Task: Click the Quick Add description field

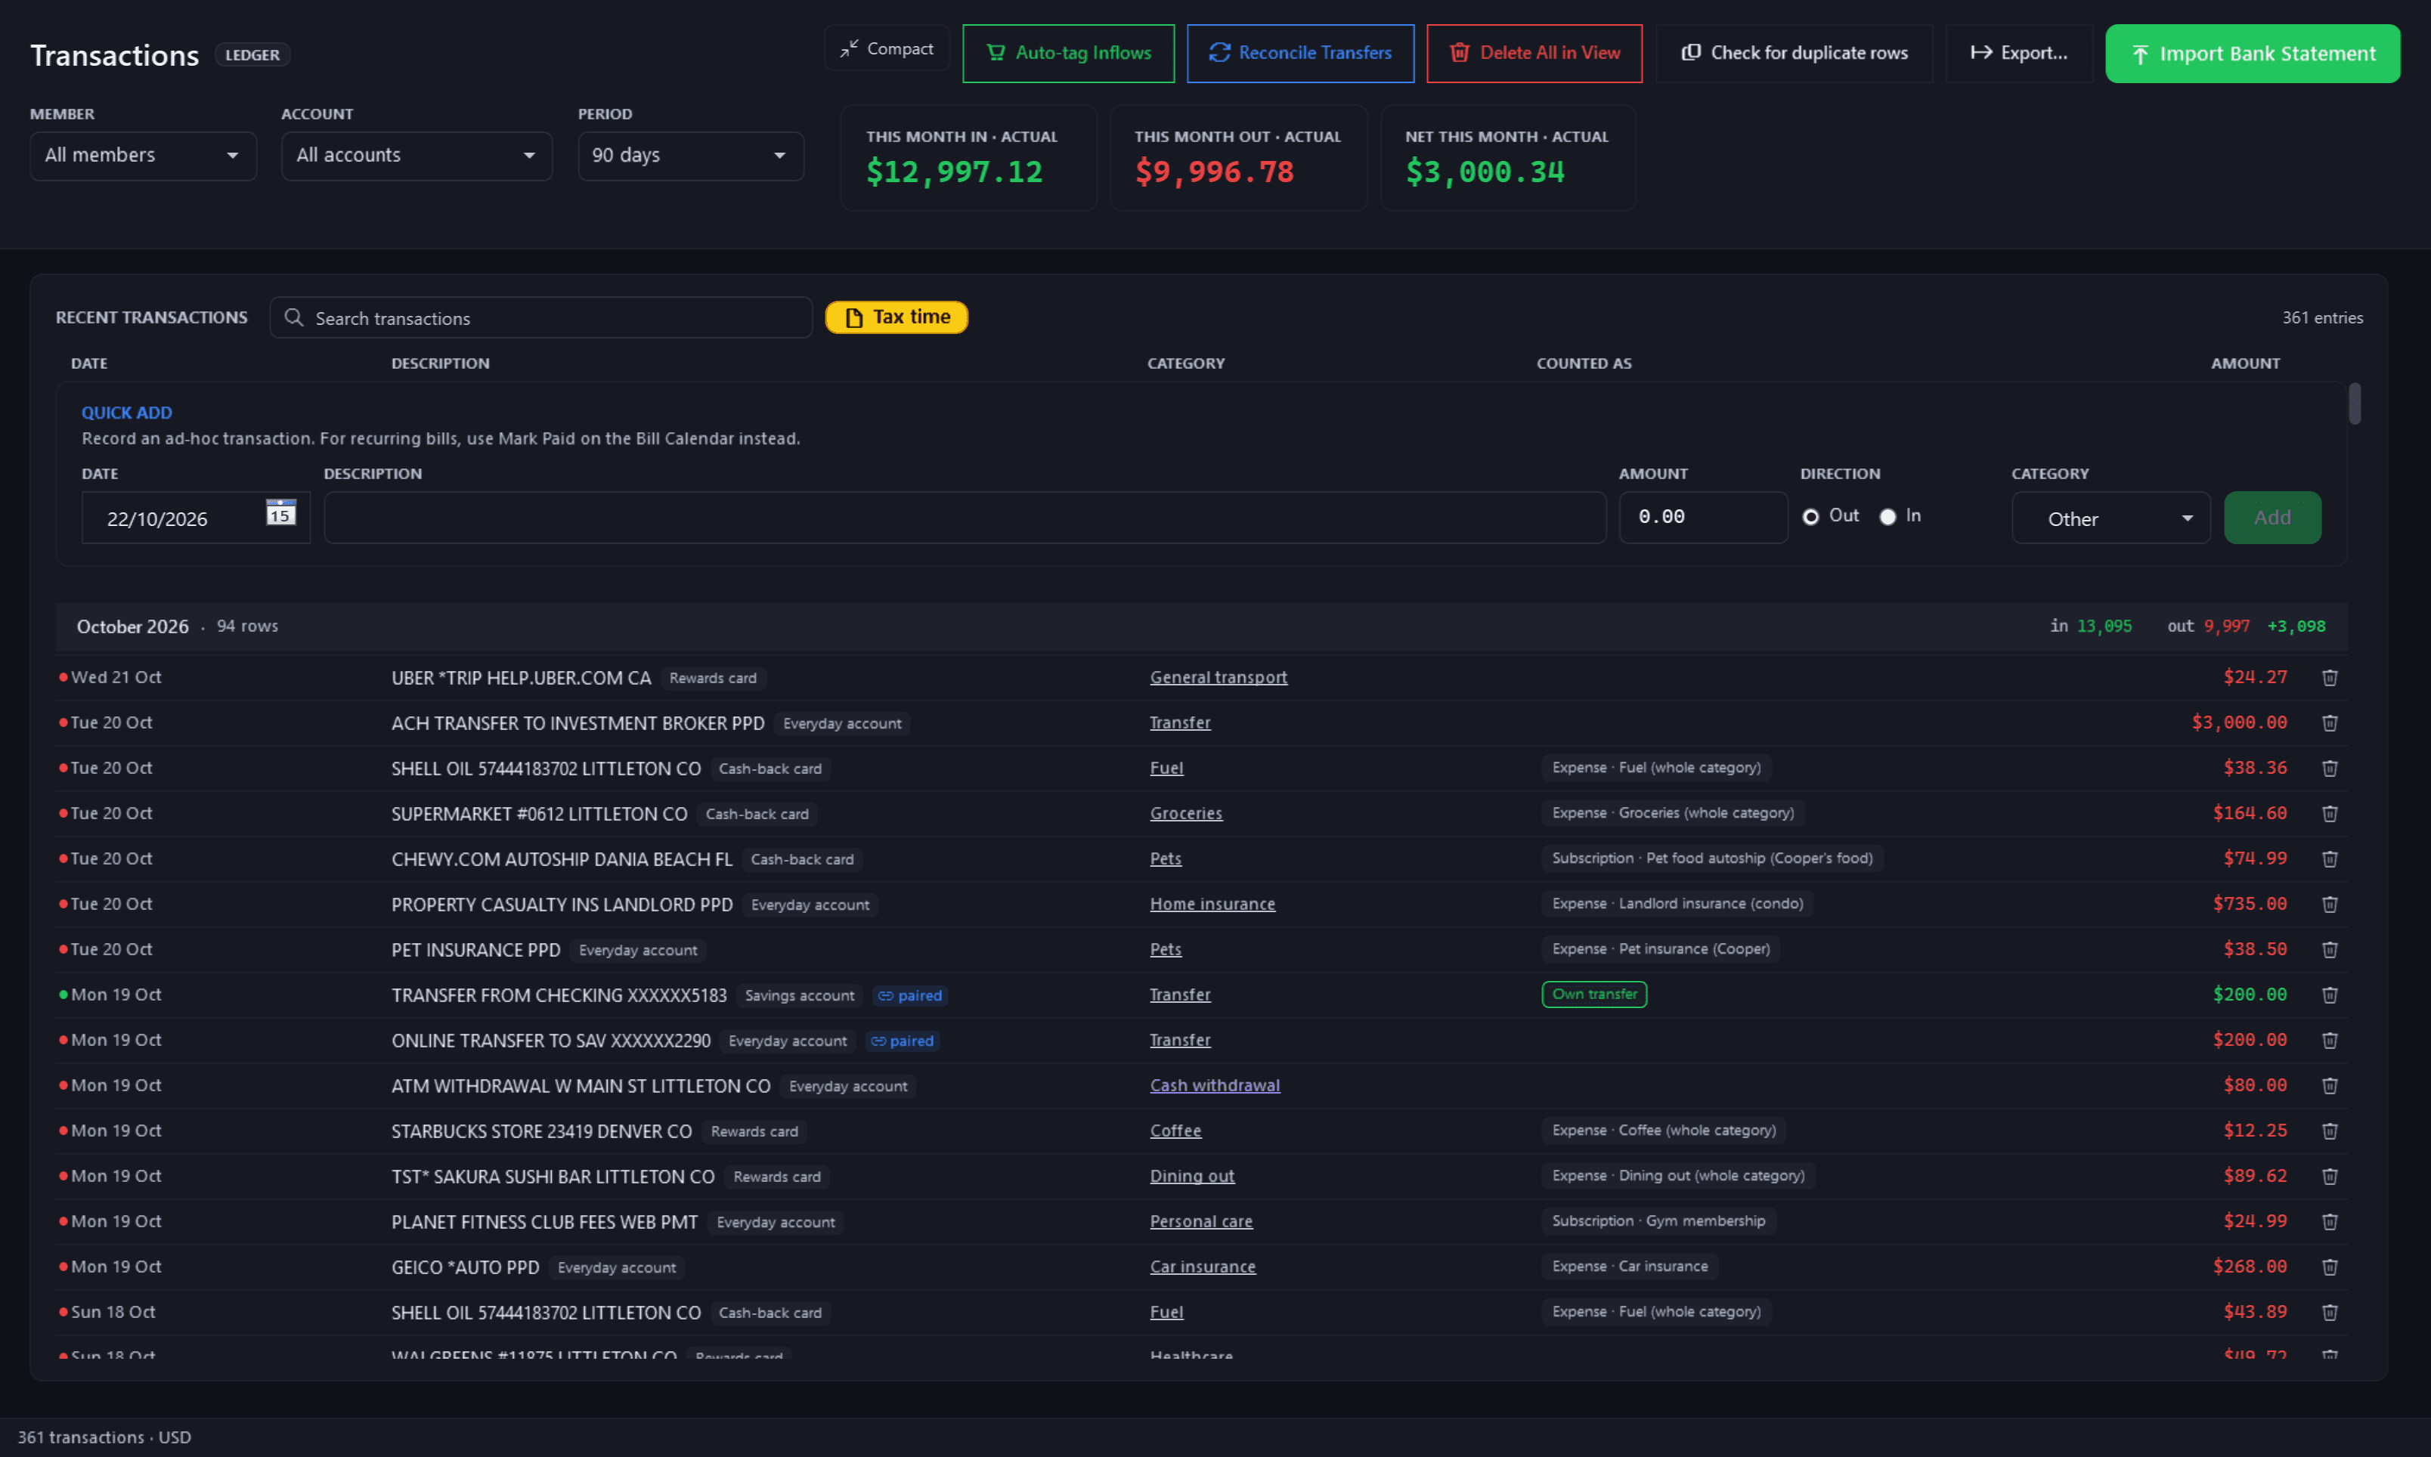Action: tap(965, 518)
